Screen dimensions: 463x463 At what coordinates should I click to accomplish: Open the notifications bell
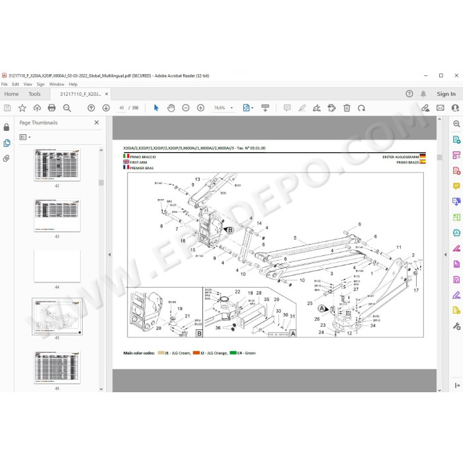point(423,94)
